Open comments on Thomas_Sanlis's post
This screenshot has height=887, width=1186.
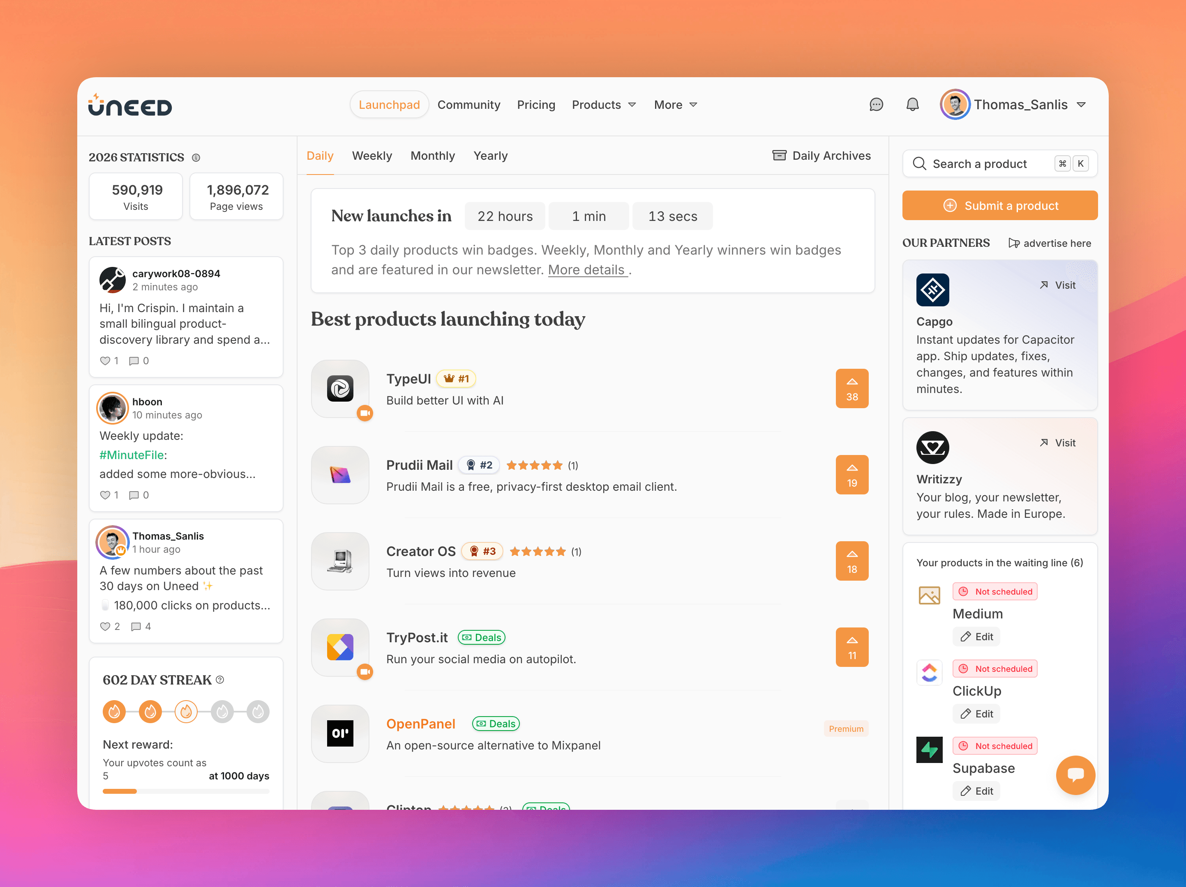(141, 627)
